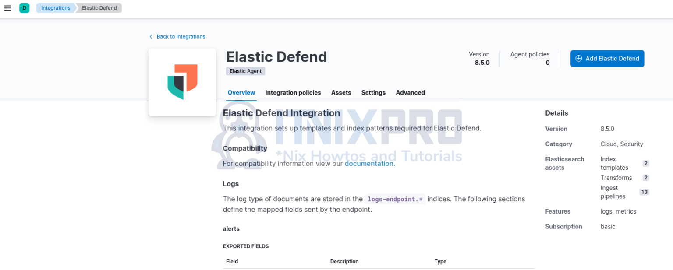Click the Elastic Defend shield logo
This screenshot has width=673, height=270.
[182, 82]
